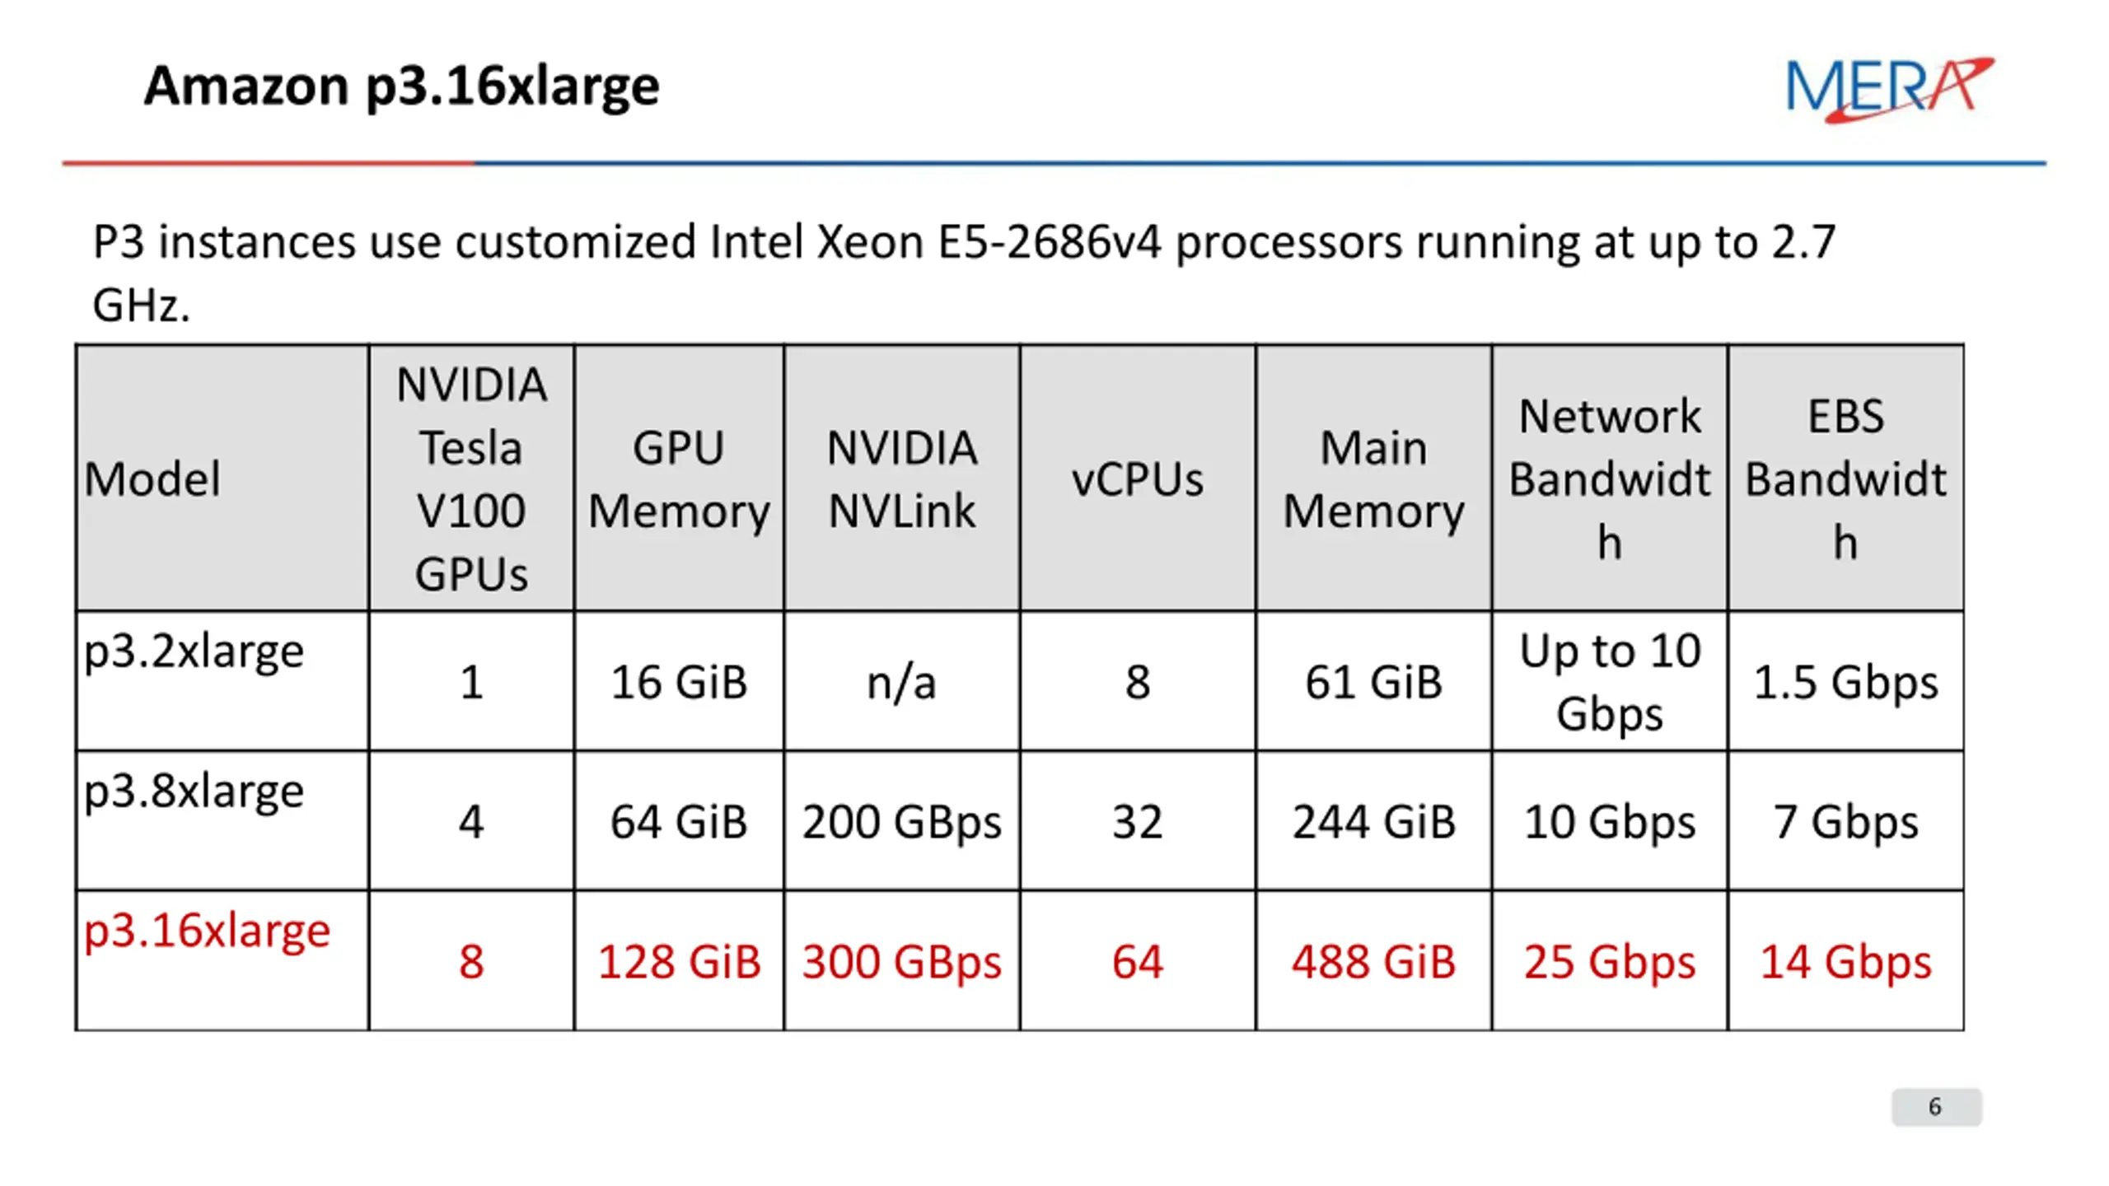Select the GPU Memory column header
Viewport: 2109px width, 1186px height.
[x=679, y=478]
